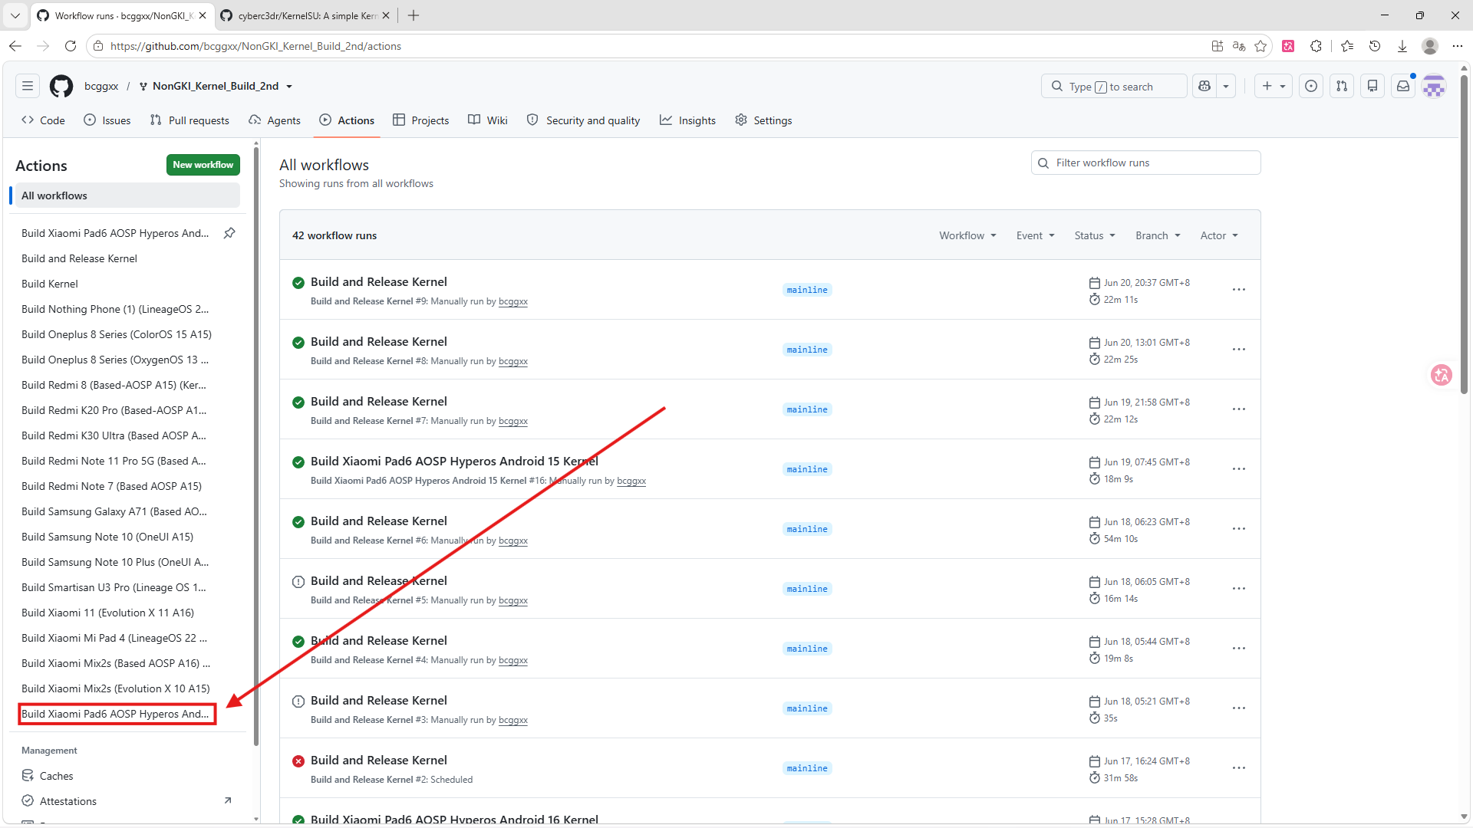Switch to the cyberc3dr/KernelSU browser tab

point(305,15)
